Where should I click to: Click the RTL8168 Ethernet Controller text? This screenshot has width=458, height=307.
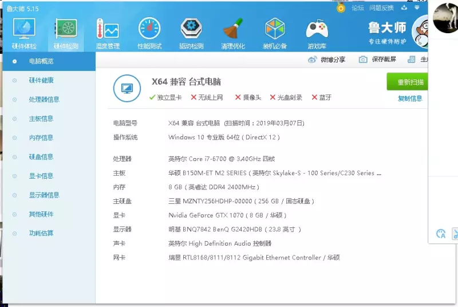[x=254, y=258]
